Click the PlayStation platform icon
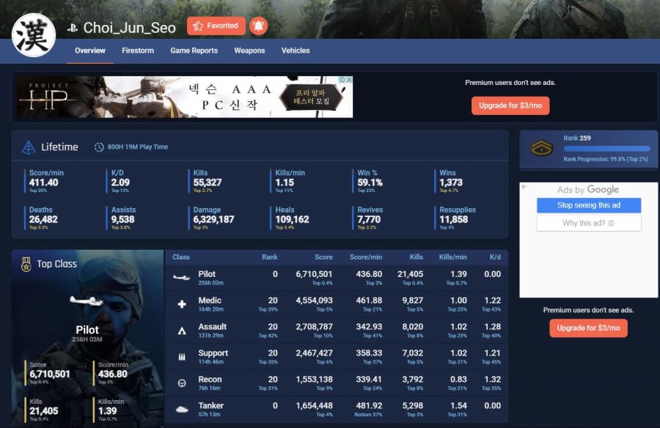Screen dimensions: 660x428 pos(73,28)
